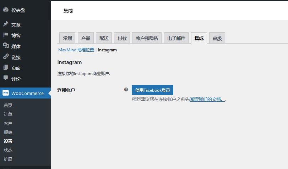Click the 连接你的Instagram商业账户 description text
This screenshot has height=169, width=288.
coord(83,73)
